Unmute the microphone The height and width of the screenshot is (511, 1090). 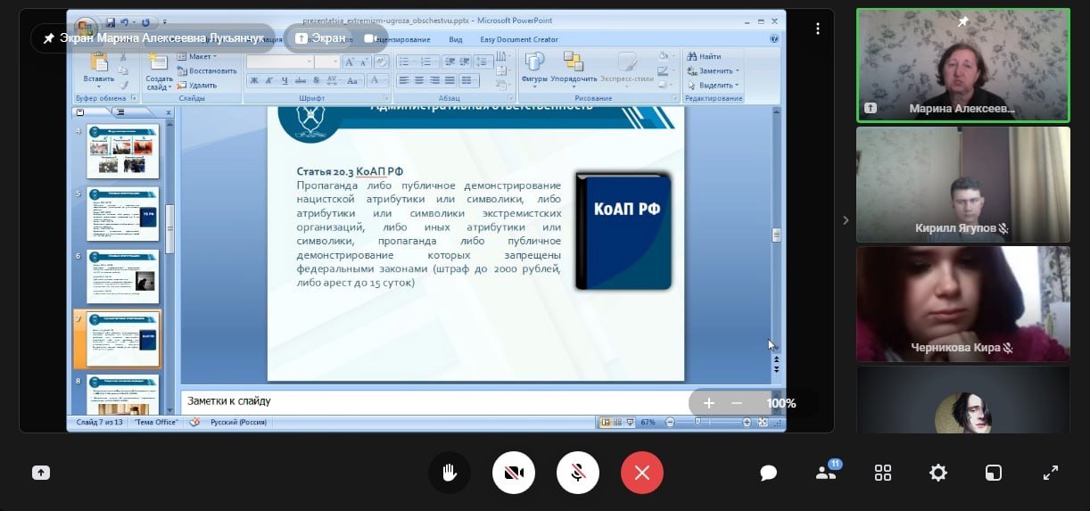tap(578, 473)
